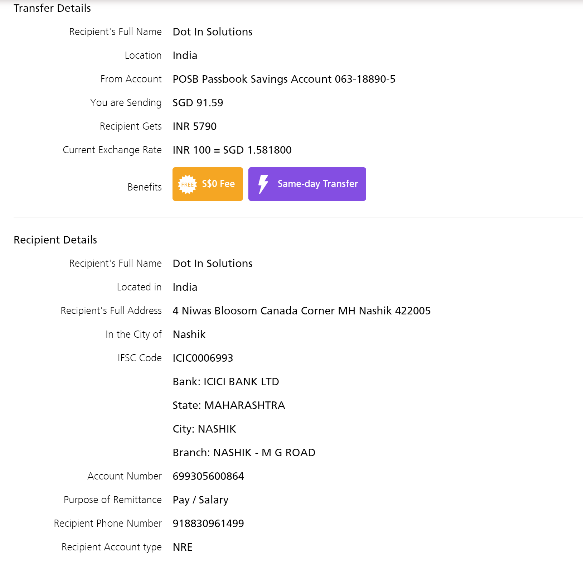Image resolution: width=583 pixels, height=564 pixels.
Task: Click the NRE account type value
Action: click(x=183, y=547)
